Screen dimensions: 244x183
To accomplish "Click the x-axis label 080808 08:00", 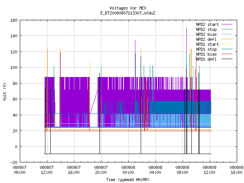I will coord(182,170).
